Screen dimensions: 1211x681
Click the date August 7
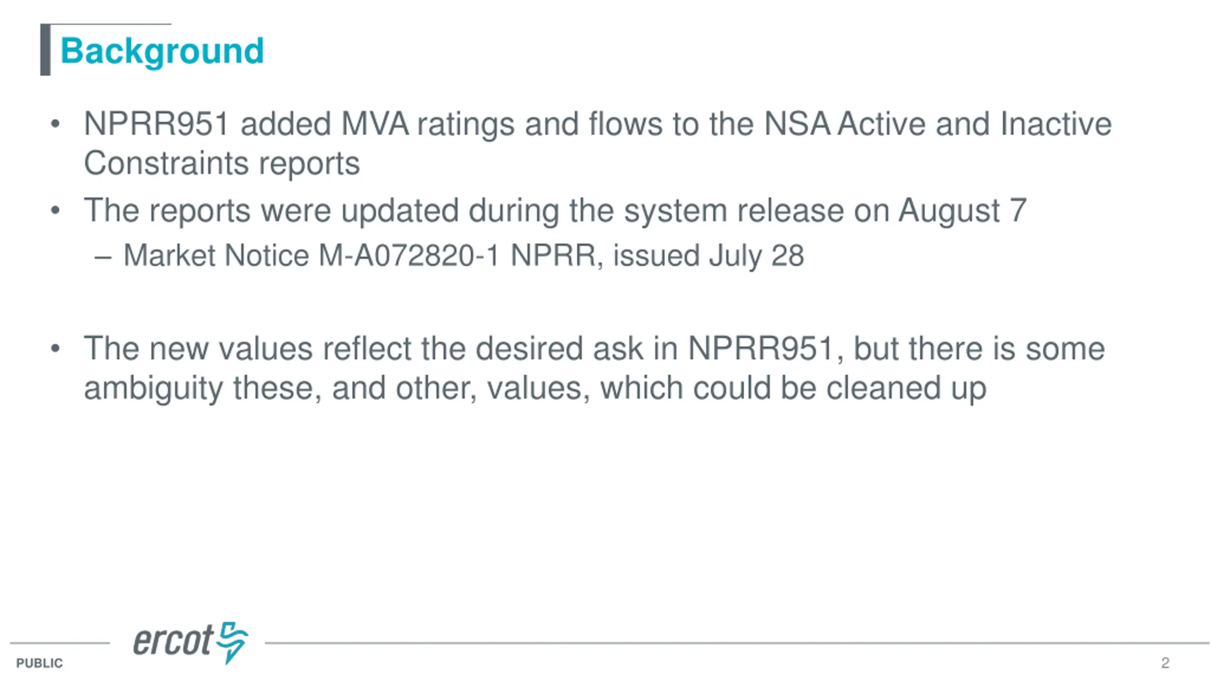click(962, 210)
